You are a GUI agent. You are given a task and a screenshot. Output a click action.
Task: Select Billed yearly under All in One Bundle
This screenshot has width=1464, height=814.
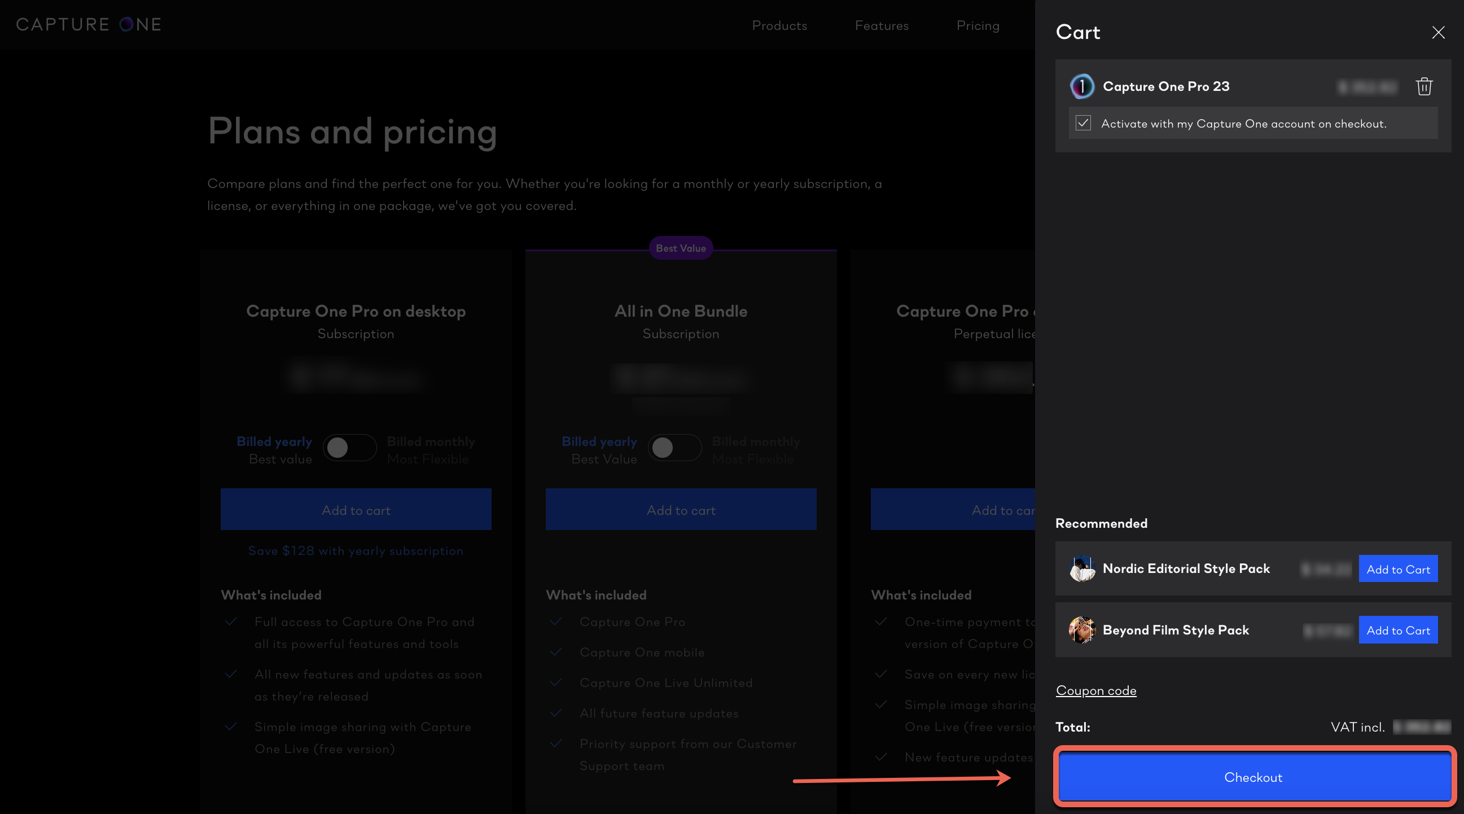click(x=599, y=441)
